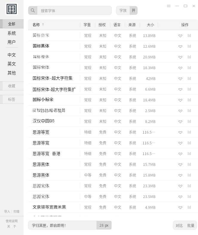Screen dimensions: 198x235
Task: Sort by 字重 column header
Action: click(x=87, y=25)
